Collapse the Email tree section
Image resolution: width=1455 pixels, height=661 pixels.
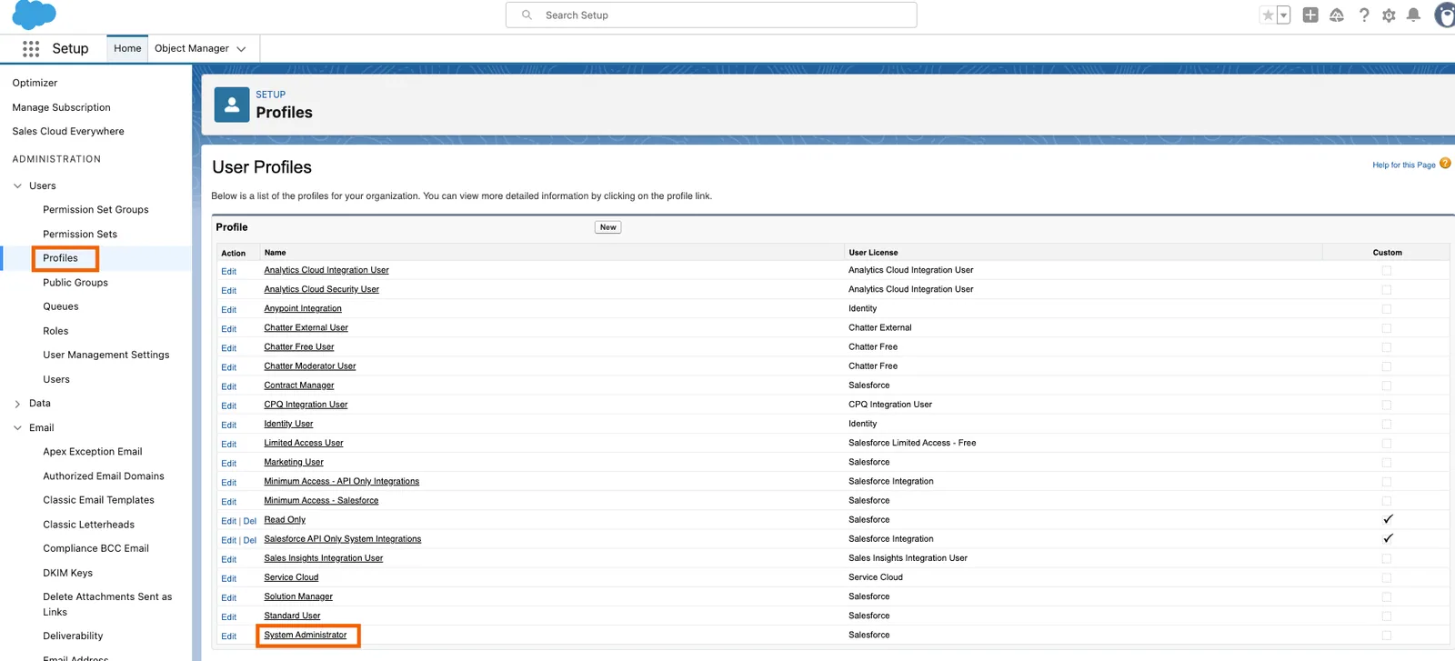pos(17,427)
